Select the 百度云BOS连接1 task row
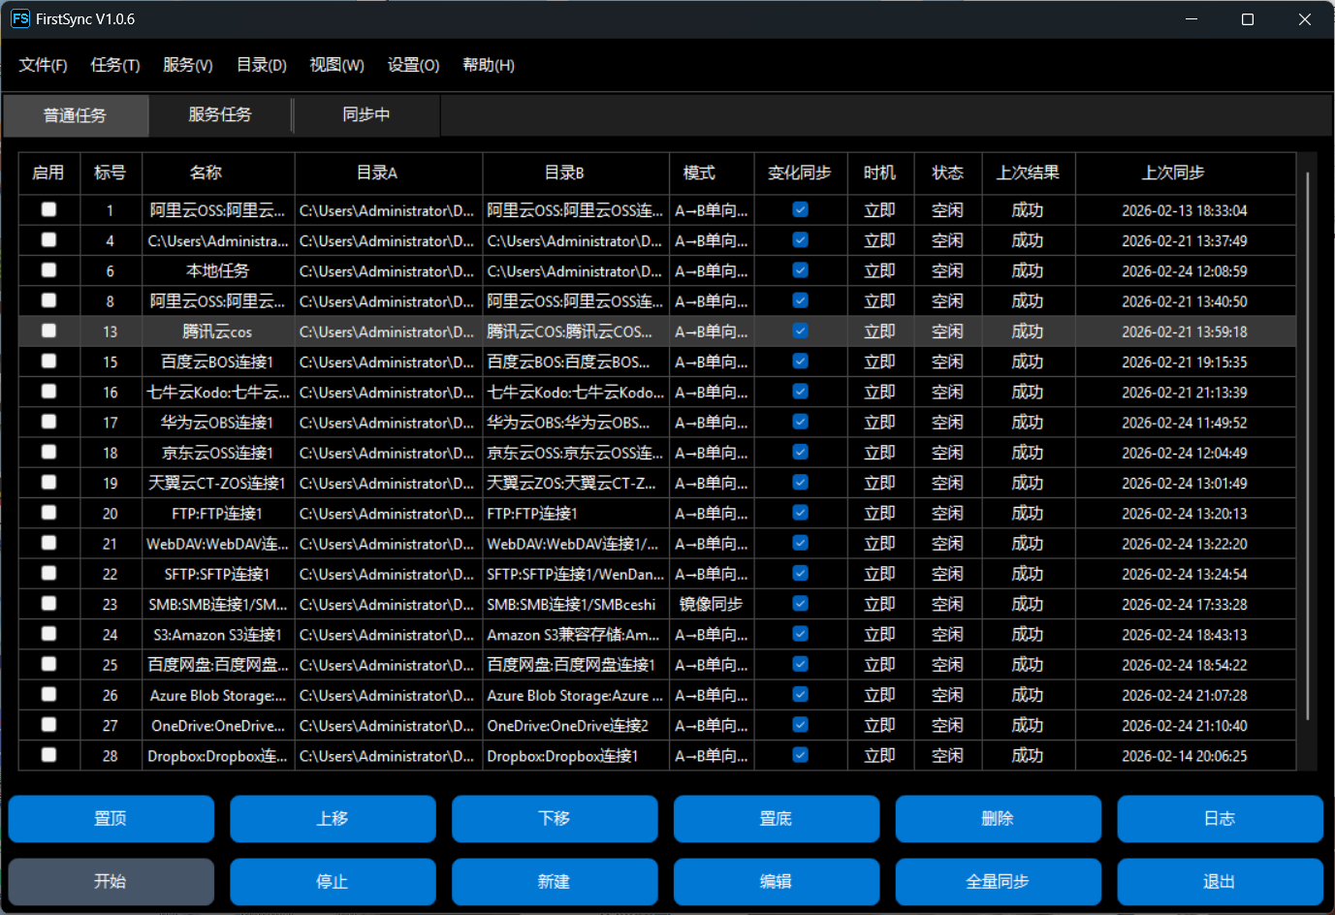1335x915 pixels. coord(217,362)
